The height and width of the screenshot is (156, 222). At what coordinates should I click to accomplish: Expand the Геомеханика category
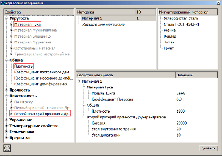(x=6, y=132)
